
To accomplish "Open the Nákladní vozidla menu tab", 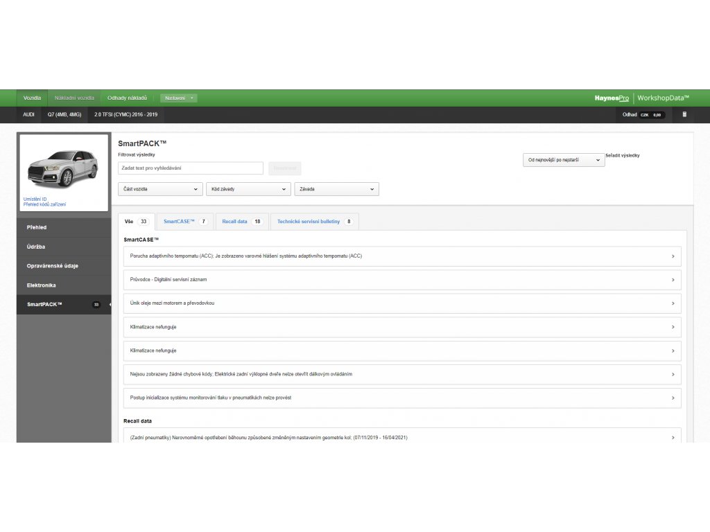I will pyautogui.click(x=74, y=98).
